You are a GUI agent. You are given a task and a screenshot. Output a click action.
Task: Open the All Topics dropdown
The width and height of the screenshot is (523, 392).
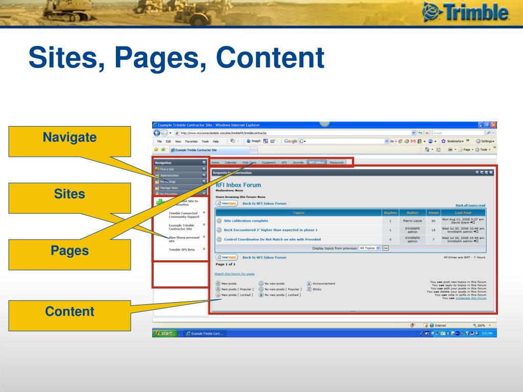click(370, 248)
